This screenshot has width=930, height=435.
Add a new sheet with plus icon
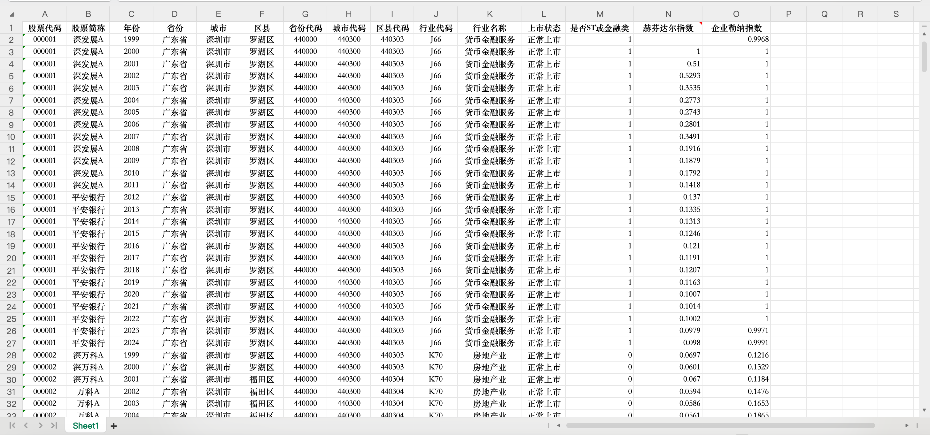point(114,426)
